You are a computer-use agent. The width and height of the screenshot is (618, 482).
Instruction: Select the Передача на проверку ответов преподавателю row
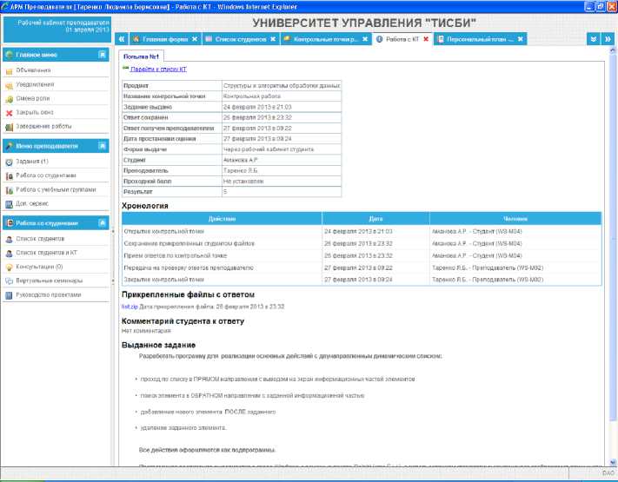pyautogui.click(x=362, y=267)
